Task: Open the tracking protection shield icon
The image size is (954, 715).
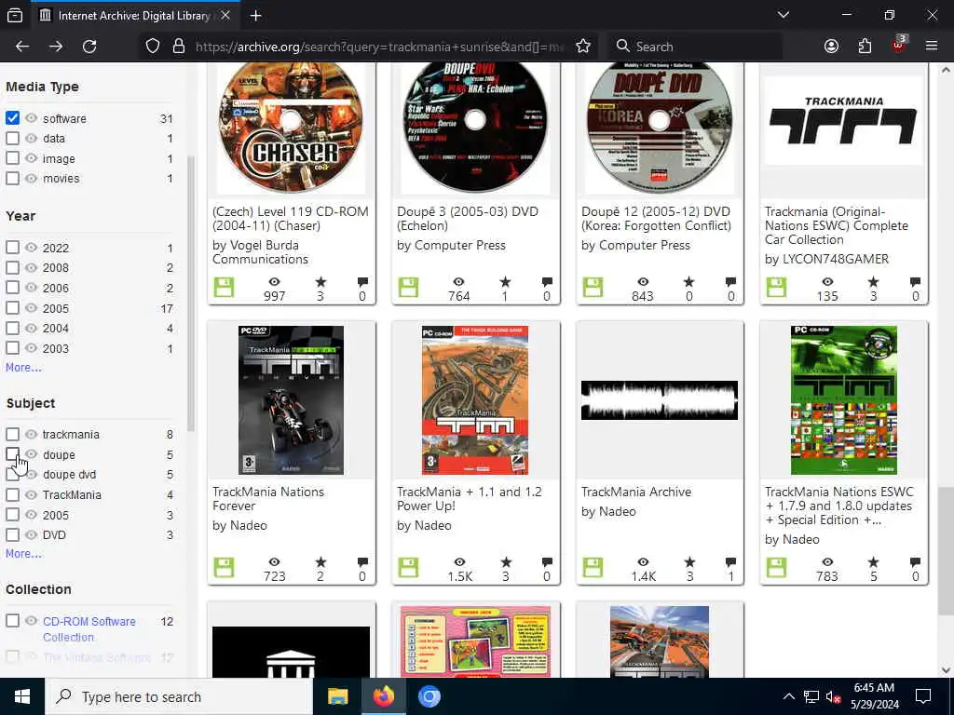Action: (153, 47)
